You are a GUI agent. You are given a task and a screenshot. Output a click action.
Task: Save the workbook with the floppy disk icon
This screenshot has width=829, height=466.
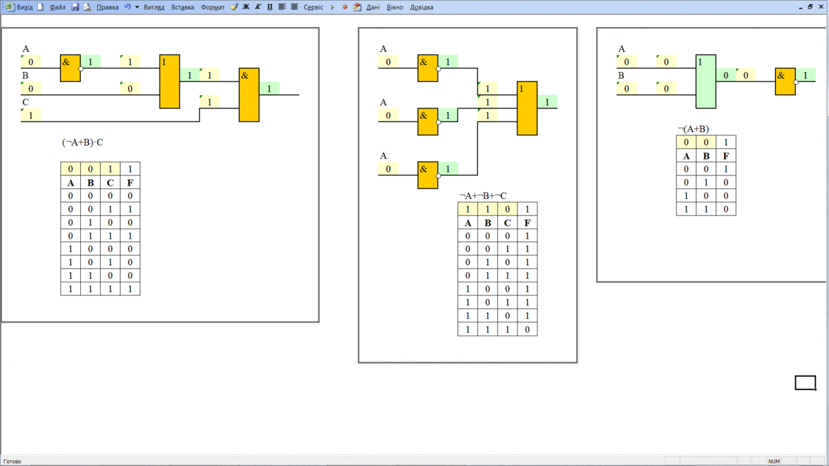(x=75, y=7)
